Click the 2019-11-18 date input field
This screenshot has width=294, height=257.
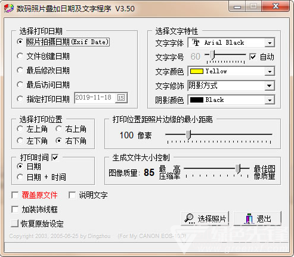point(101,97)
